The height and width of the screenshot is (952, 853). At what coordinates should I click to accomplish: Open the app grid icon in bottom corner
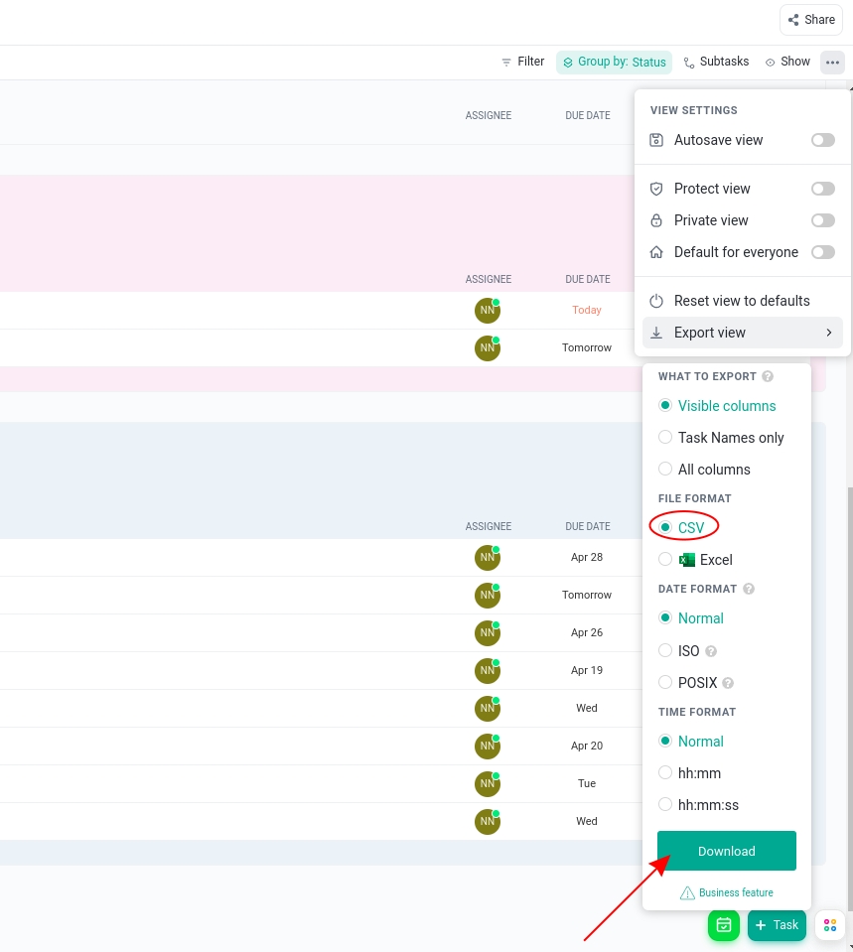point(830,924)
